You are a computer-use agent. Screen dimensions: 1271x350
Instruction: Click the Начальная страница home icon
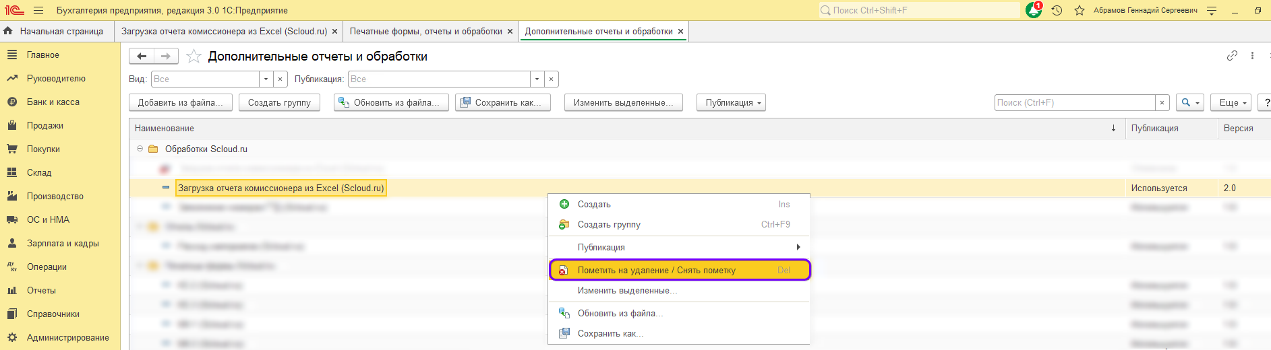click(x=8, y=31)
